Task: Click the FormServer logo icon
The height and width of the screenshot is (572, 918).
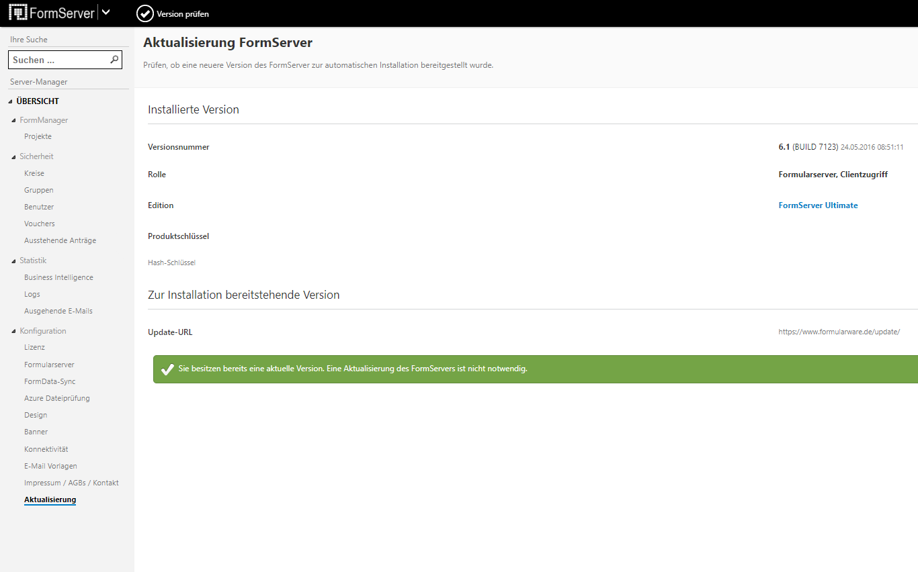Action: 18,13
